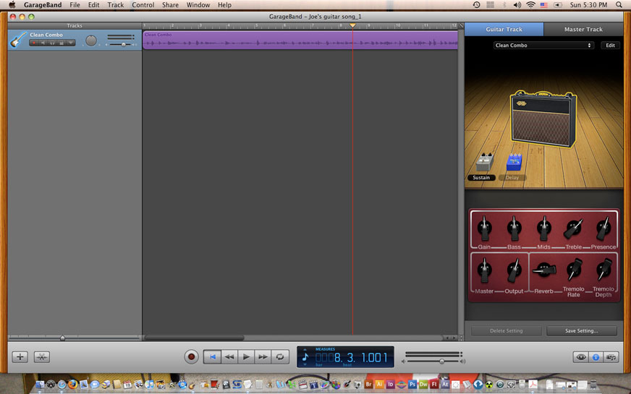Screen dimensions: 631x394
Task: Click the LCD mode note icon
Action: click(305, 356)
